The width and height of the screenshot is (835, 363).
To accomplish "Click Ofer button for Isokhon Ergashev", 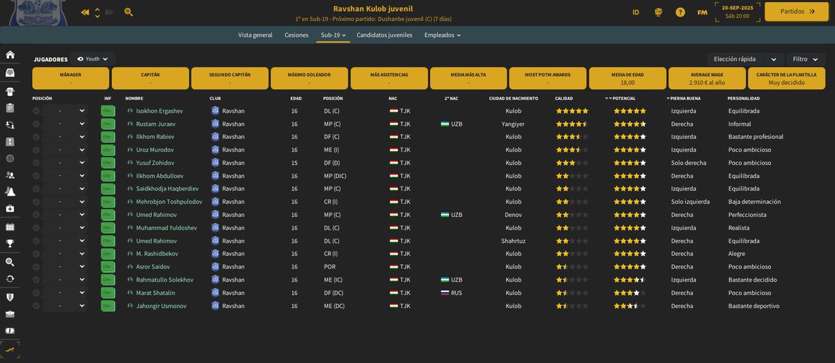I will point(108,111).
